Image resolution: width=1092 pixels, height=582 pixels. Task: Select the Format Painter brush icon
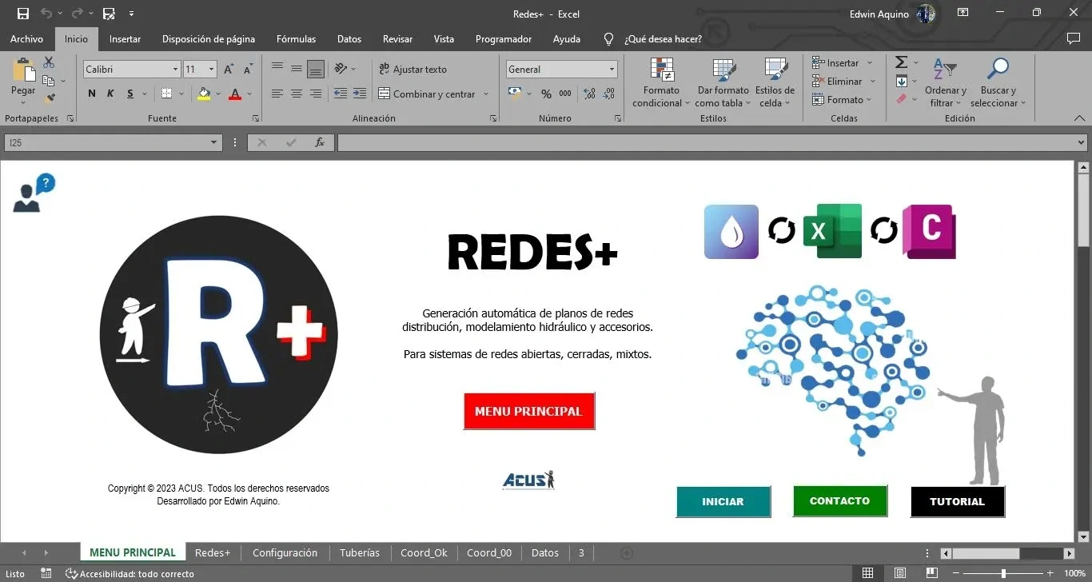pos(49,98)
